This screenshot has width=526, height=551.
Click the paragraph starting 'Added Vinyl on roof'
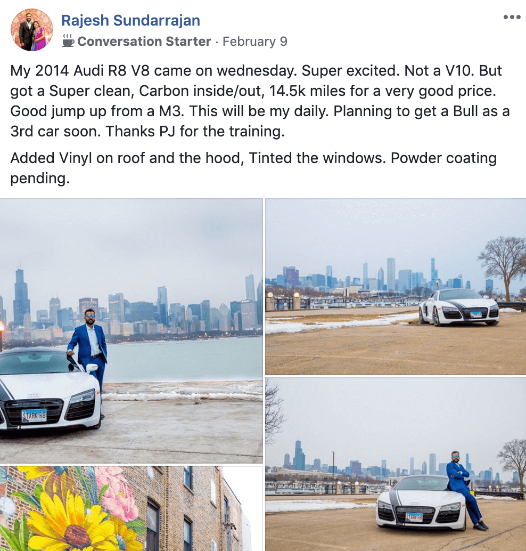coord(253,168)
